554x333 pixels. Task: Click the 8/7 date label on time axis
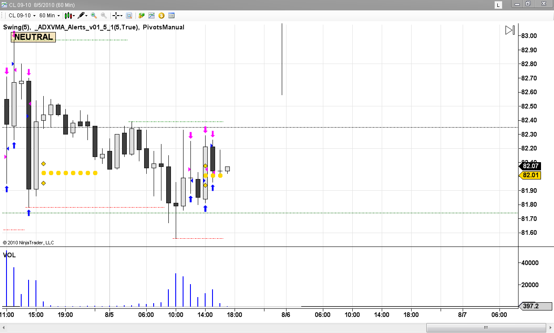[x=462, y=315]
